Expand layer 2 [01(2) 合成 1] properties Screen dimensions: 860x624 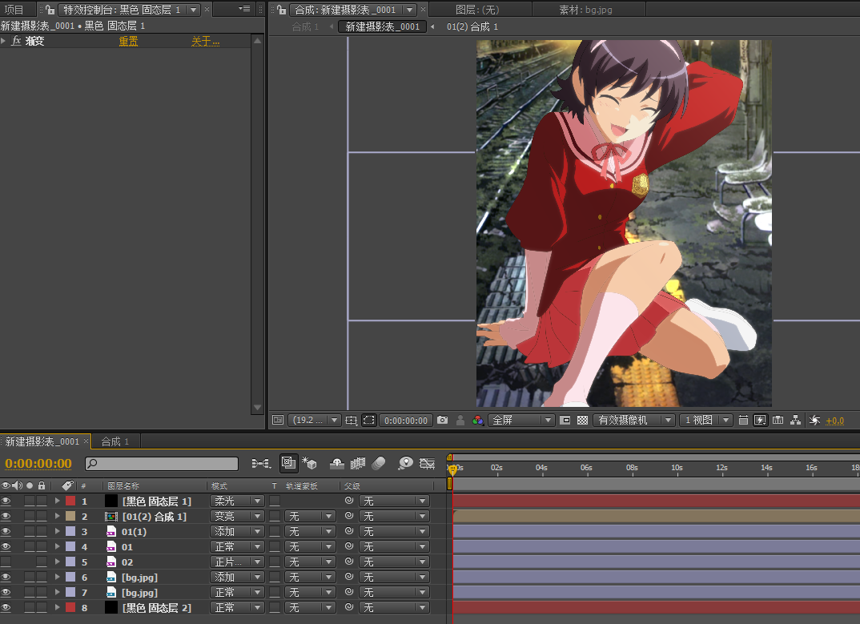(x=57, y=517)
